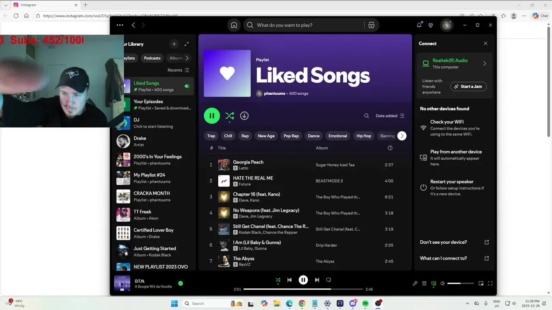Open the D.T.N. now playing cover art
The width and height of the screenshot is (552, 310).
tap(122, 283)
